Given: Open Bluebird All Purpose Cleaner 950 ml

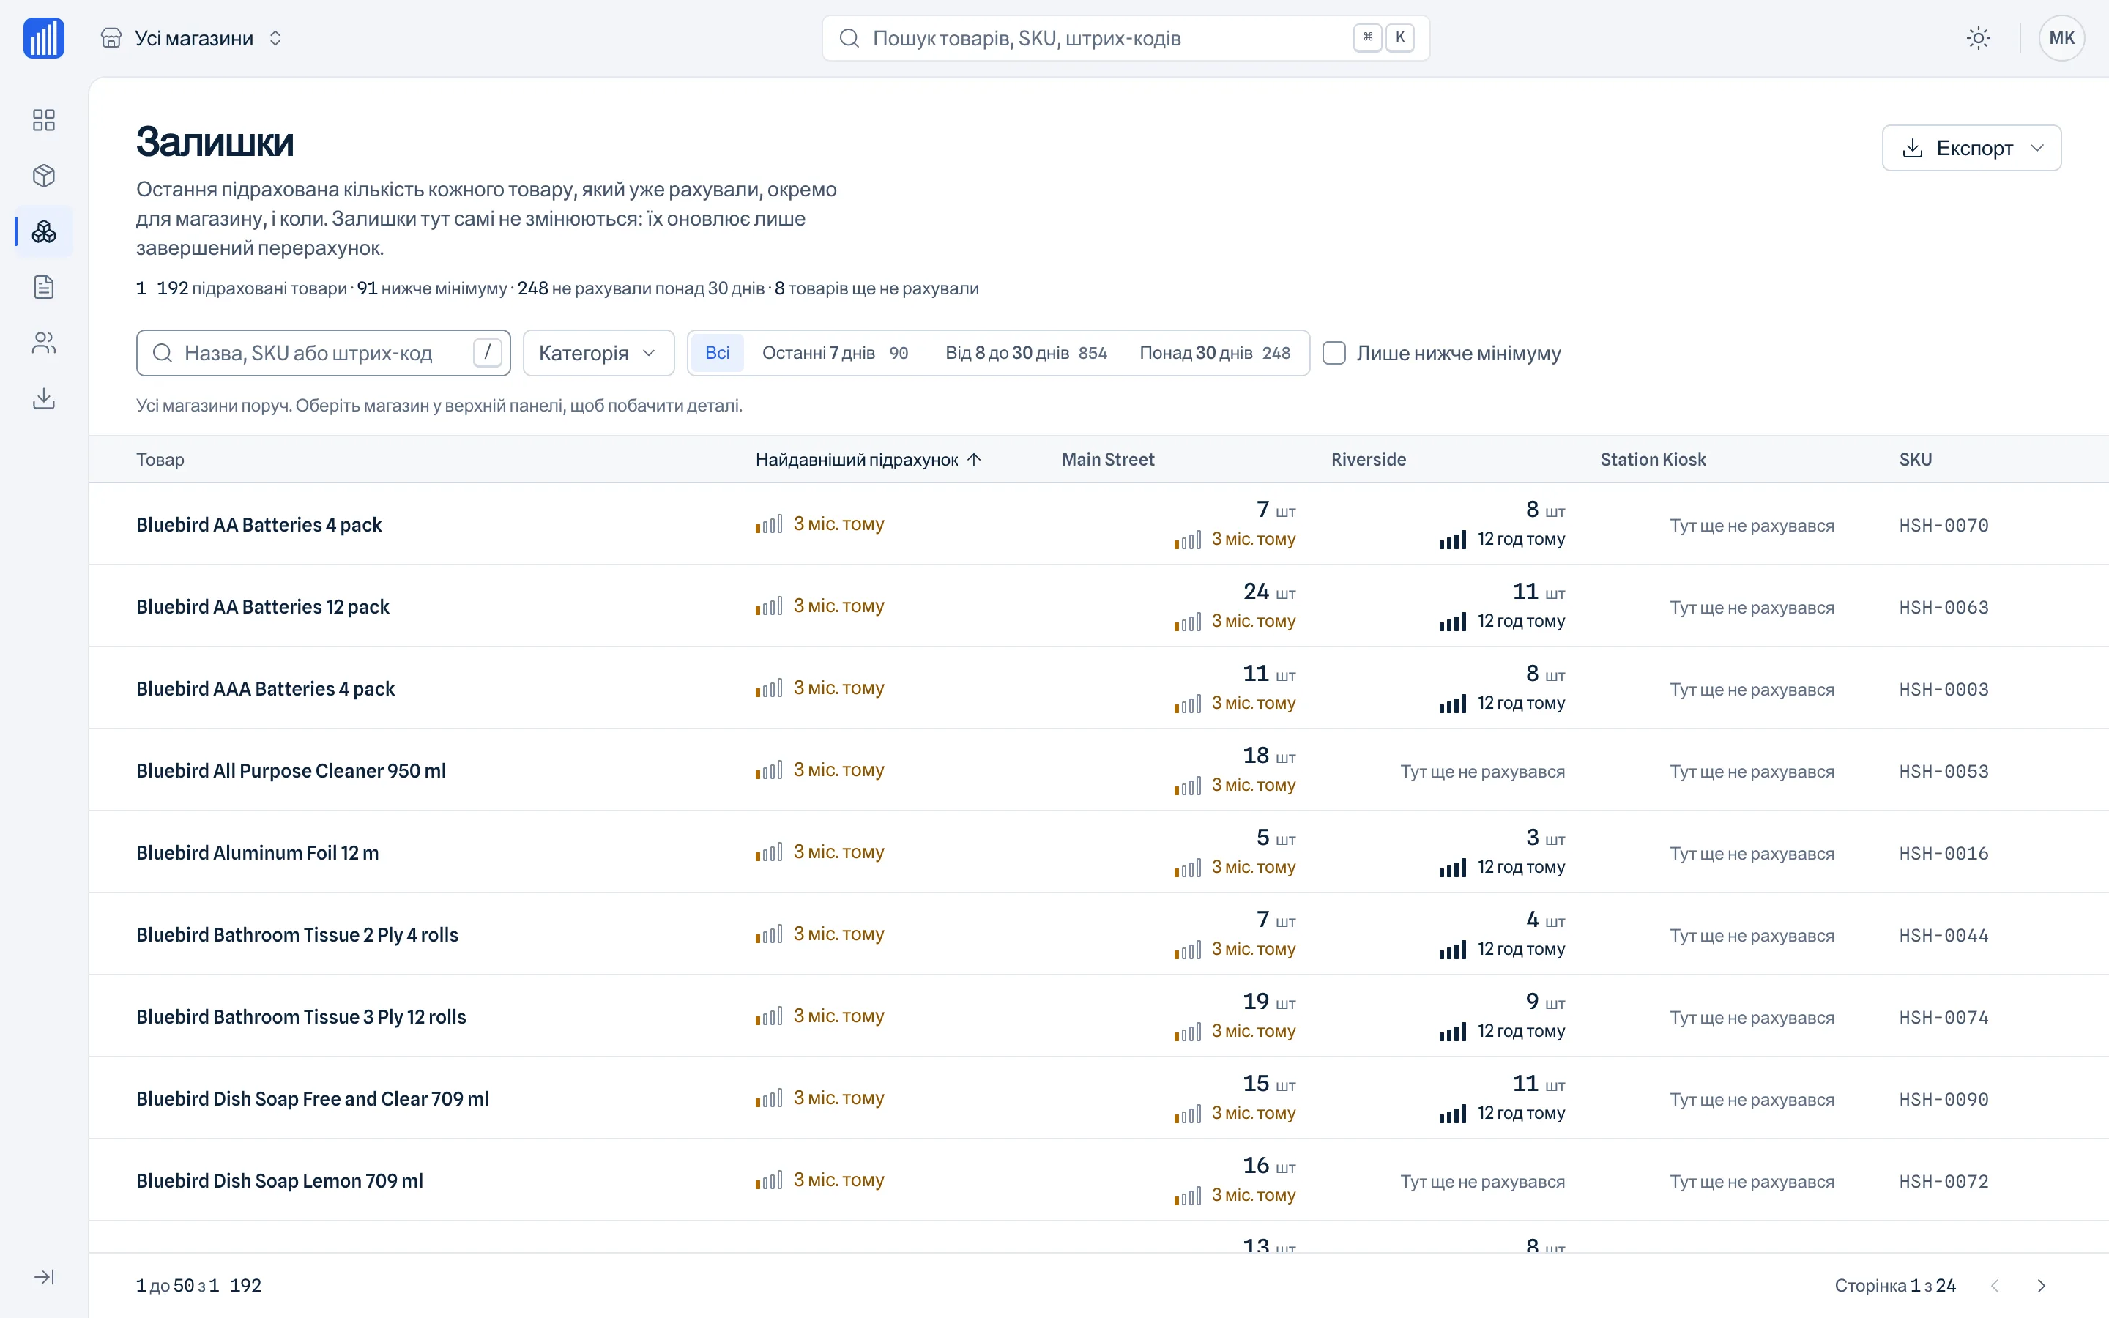Looking at the screenshot, I should 291,770.
